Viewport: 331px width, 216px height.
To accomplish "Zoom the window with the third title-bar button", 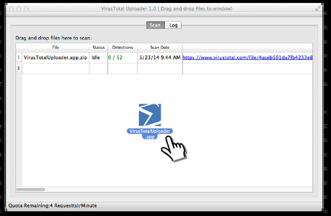I will [26, 8].
